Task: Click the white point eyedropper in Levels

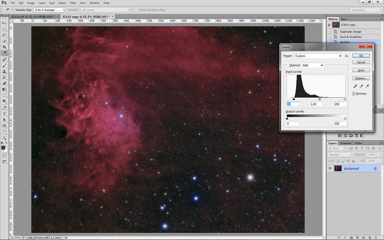Action: coord(367,86)
